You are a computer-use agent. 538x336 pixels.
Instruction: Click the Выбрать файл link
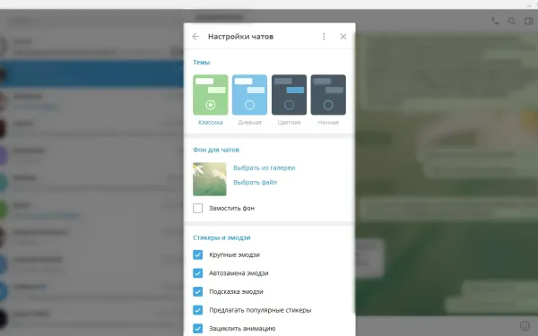(256, 182)
